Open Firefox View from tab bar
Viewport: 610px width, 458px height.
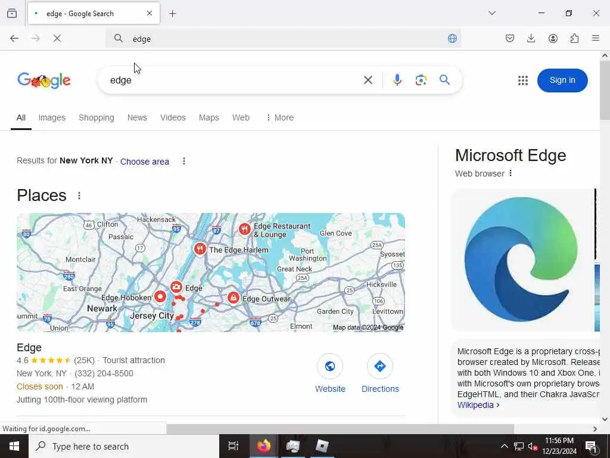point(12,13)
